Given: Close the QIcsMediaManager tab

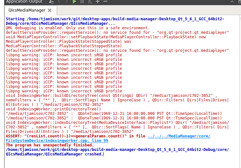Looking at the screenshot, I should point(50,10).
